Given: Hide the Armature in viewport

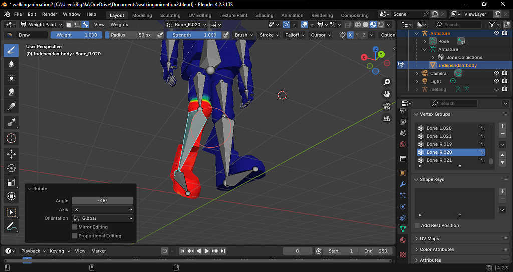Looking at the screenshot, I should coord(496,33).
